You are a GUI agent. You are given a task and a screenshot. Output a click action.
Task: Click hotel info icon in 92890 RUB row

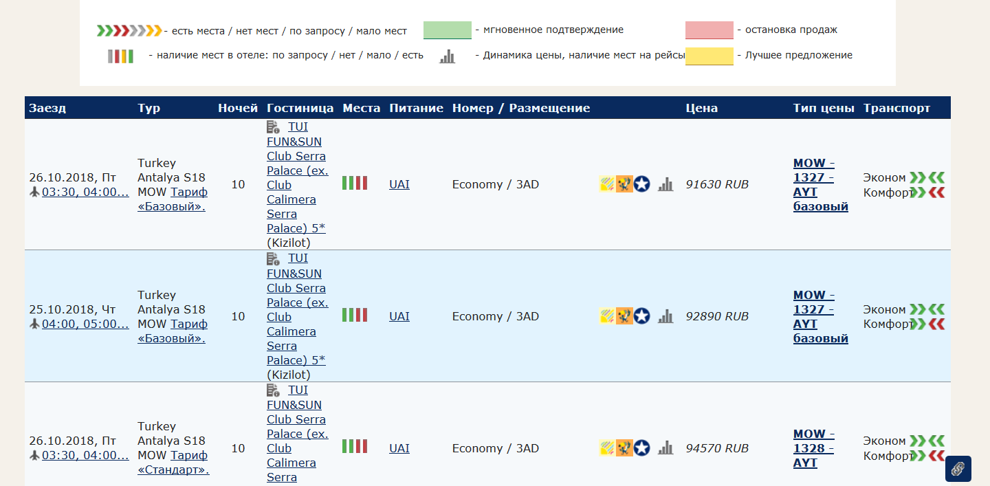click(x=273, y=258)
